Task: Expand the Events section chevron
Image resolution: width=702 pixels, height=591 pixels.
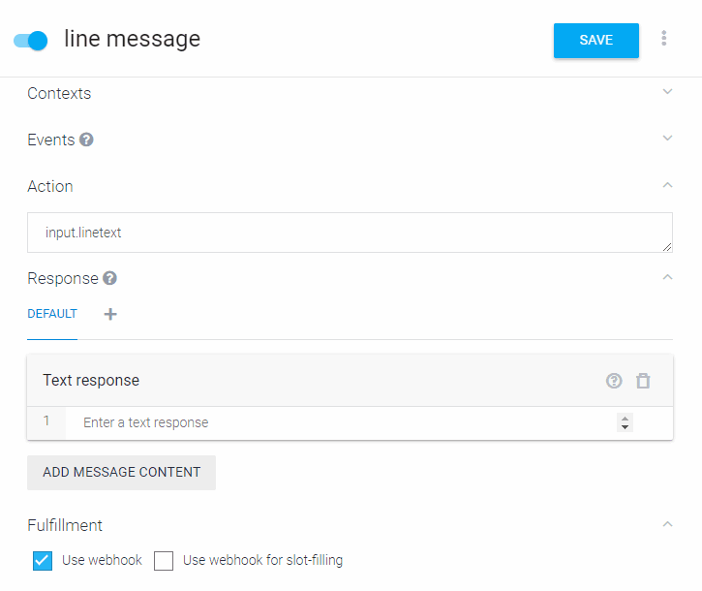Action: [667, 139]
